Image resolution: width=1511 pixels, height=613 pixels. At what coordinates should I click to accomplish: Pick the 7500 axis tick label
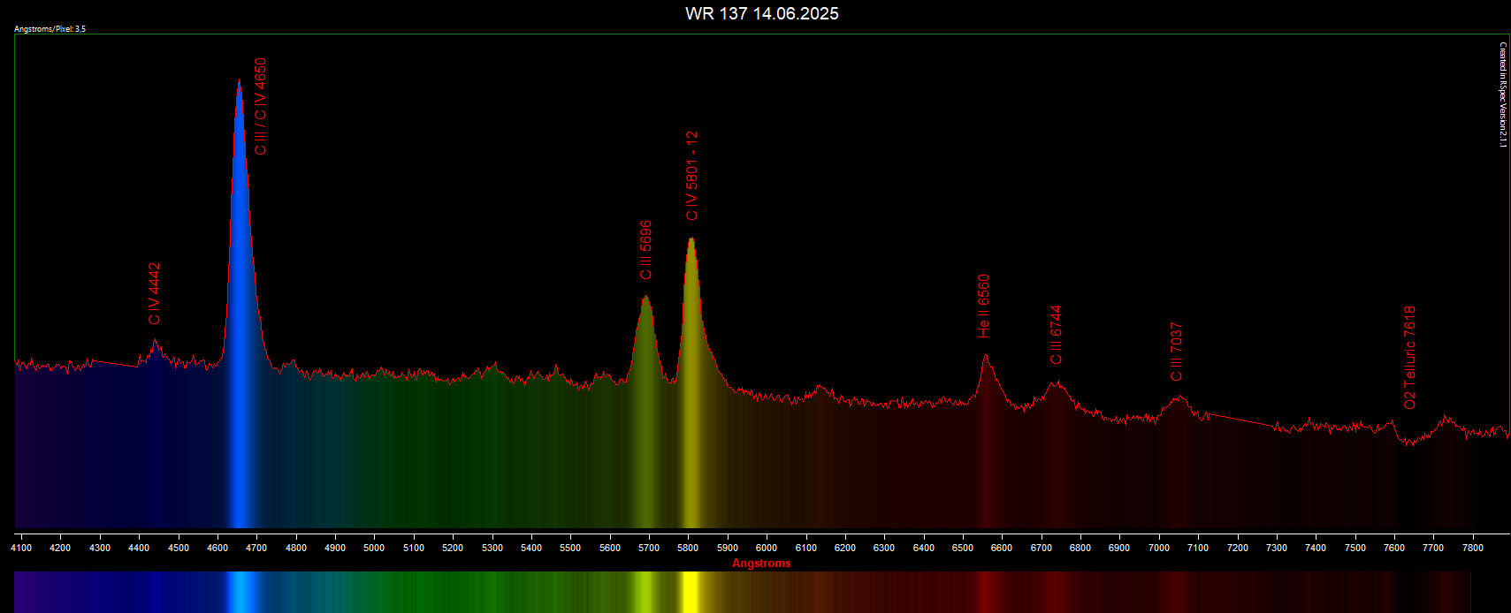tap(1355, 548)
